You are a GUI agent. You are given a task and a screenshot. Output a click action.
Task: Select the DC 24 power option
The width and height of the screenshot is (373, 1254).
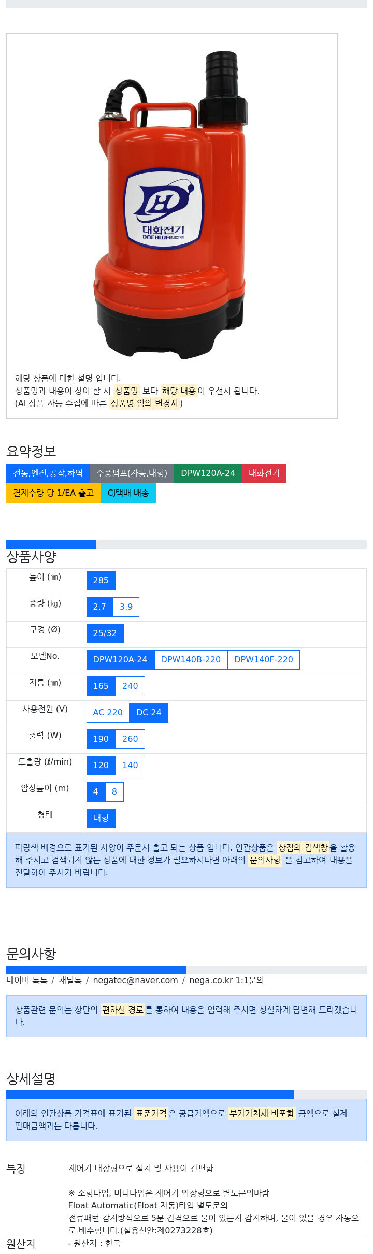[149, 713]
